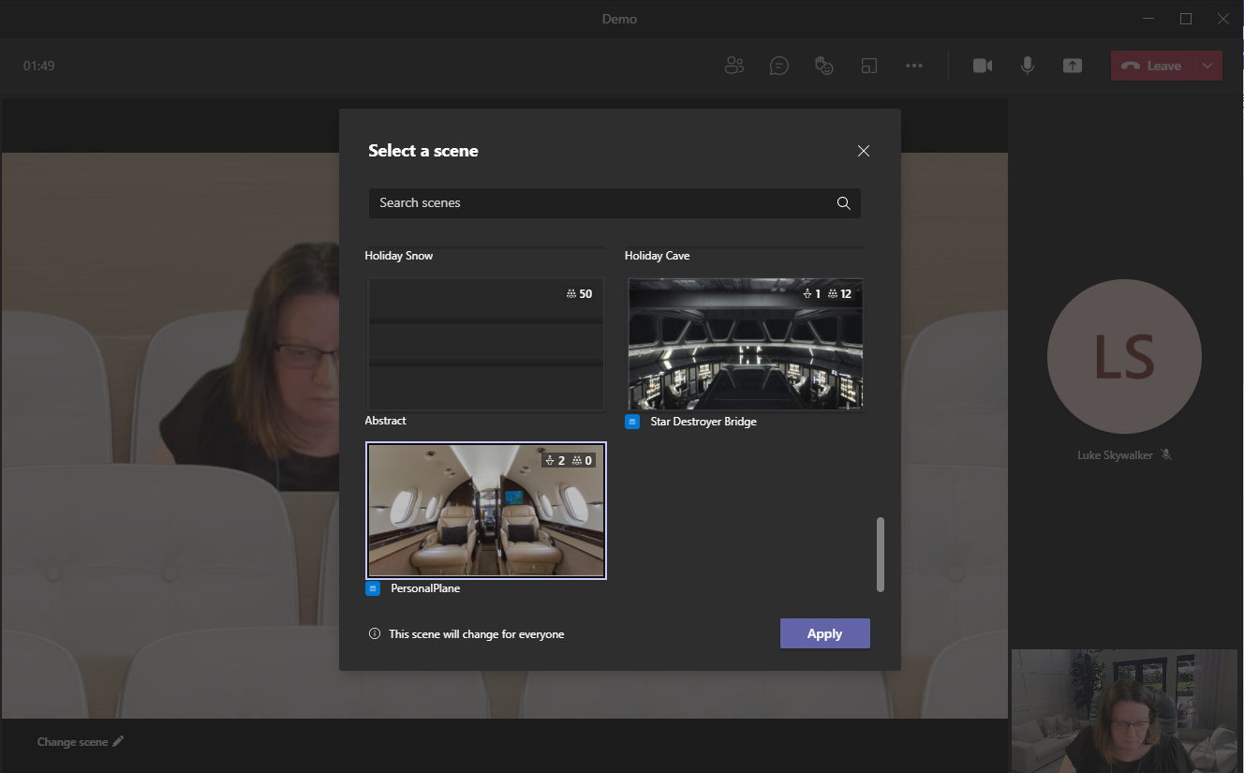The height and width of the screenshot is (773, 1244).
Task: Click the share content icon
Action: 1072,66
